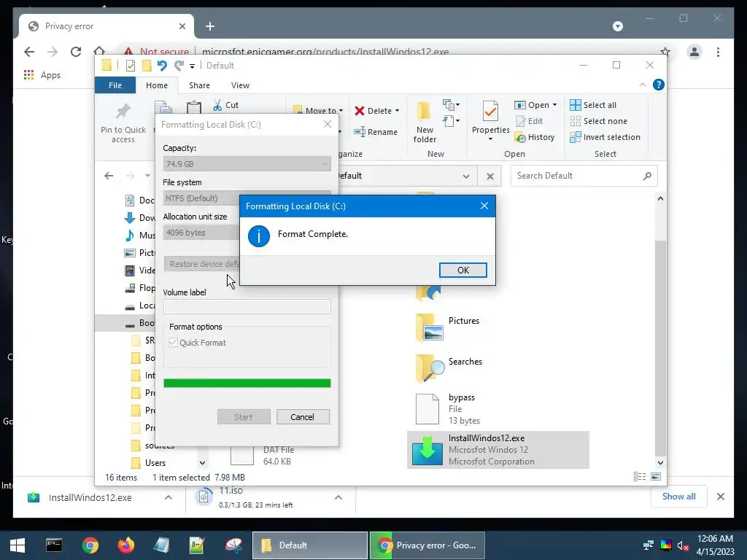The height and width of the screenshot is (560, 747).
Task: Open the File tab in Explorer
Action: pos(115,85)
